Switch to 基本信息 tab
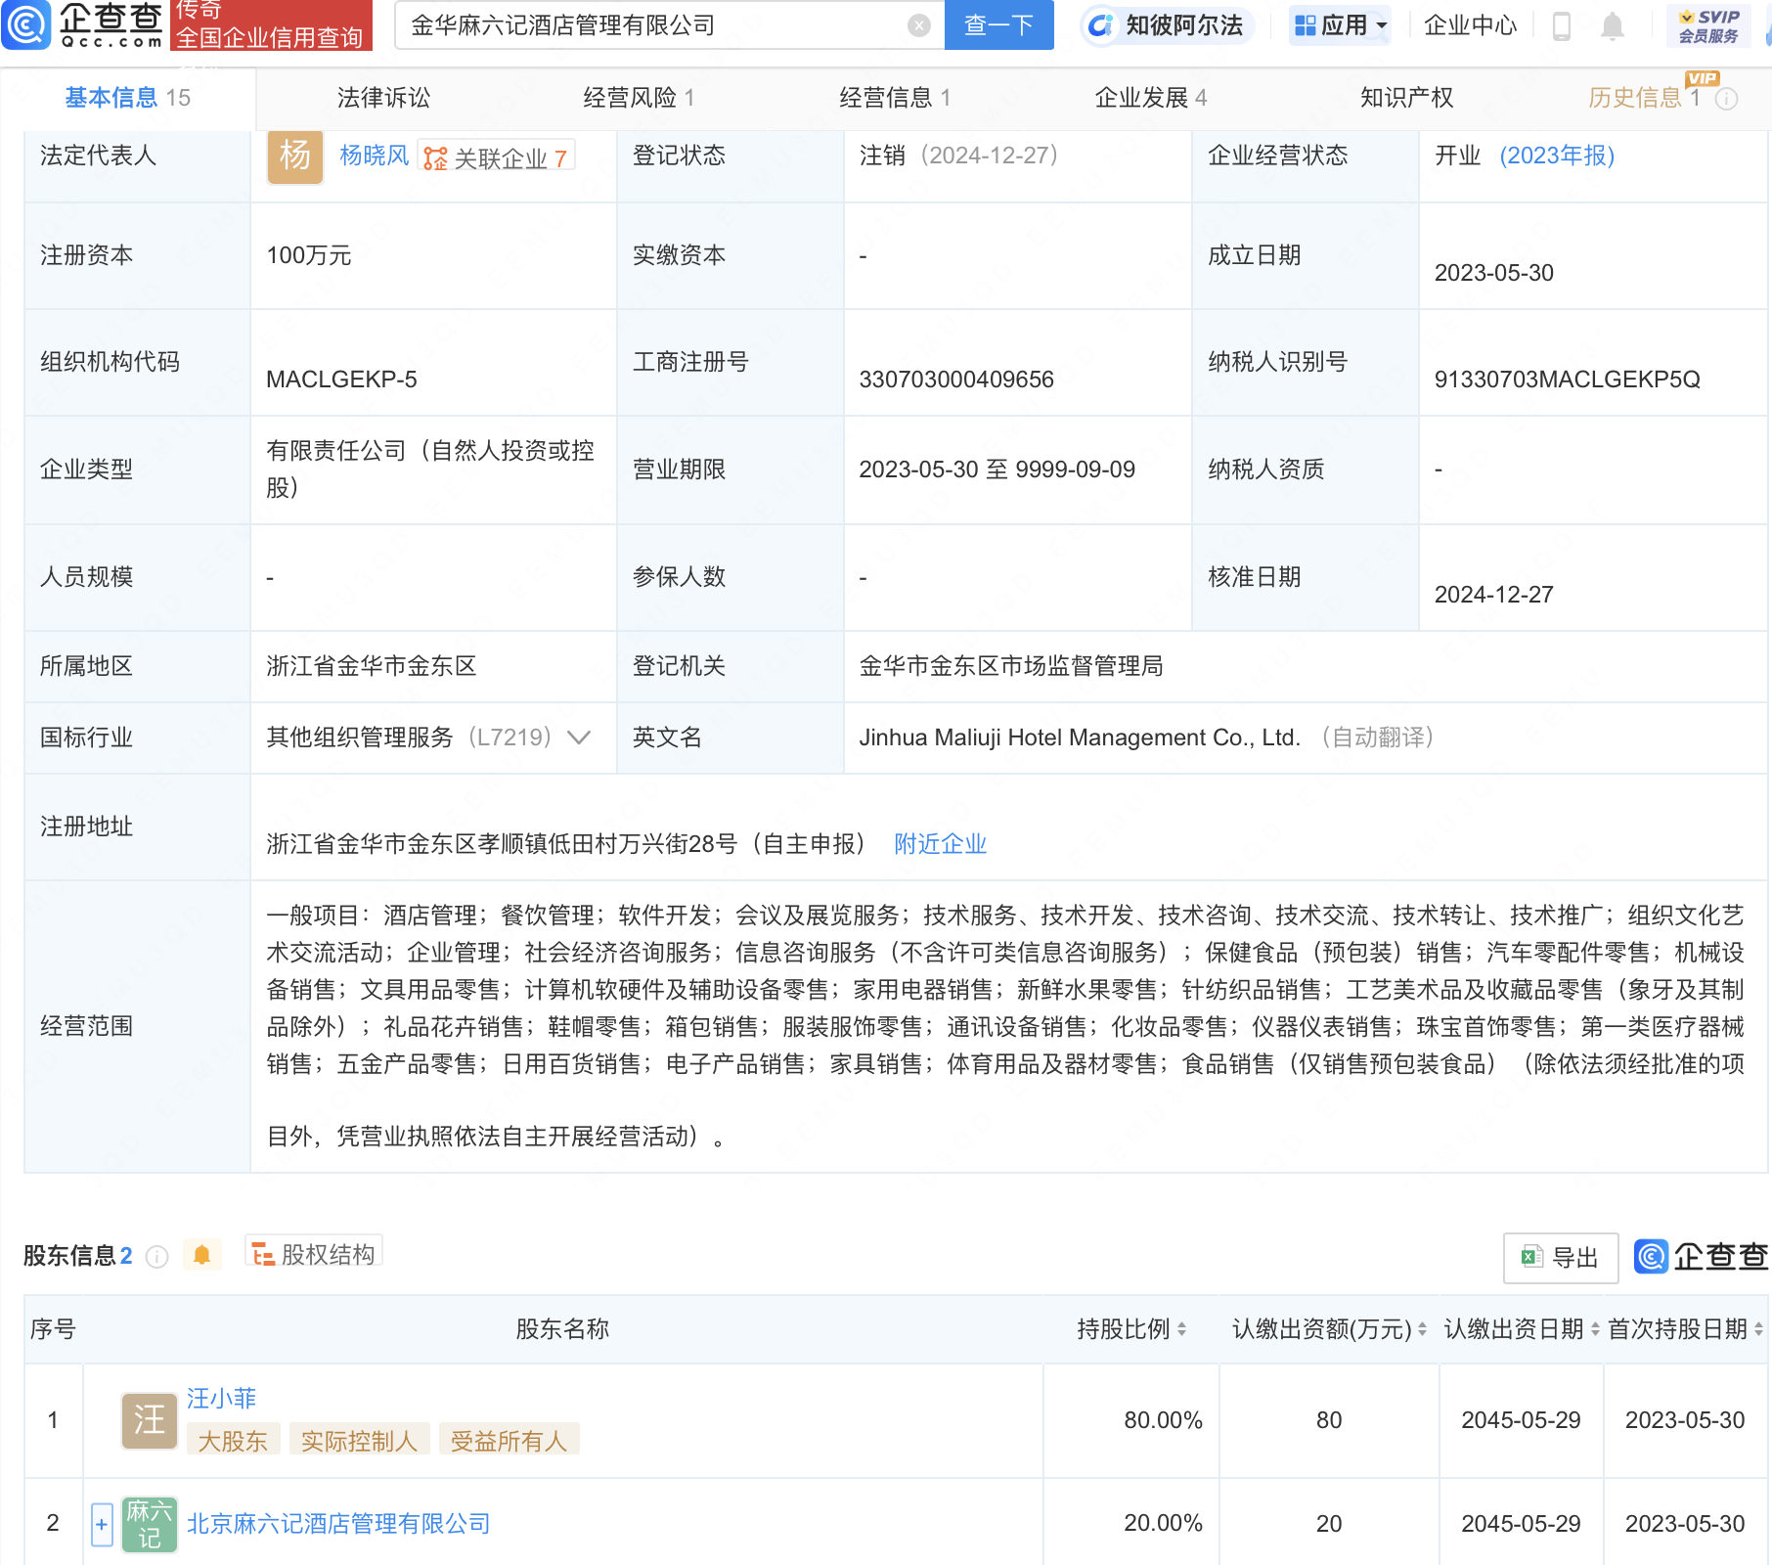 128,98
